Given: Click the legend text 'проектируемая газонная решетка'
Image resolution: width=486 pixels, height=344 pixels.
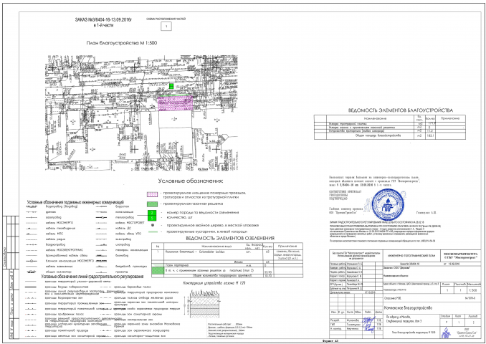Looking at the screenshot, I should (193, 204).
